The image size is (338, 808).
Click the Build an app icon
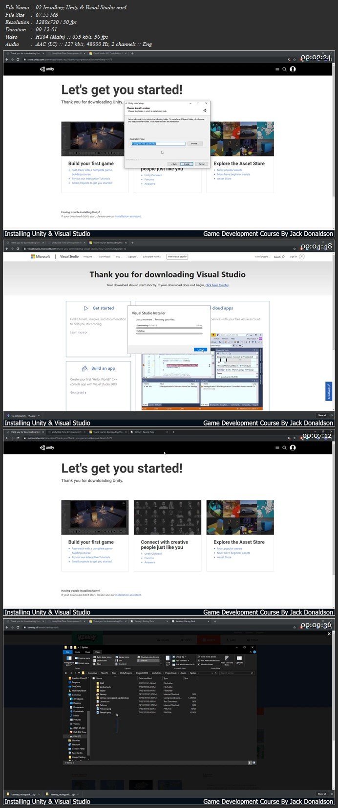point(84,368)
